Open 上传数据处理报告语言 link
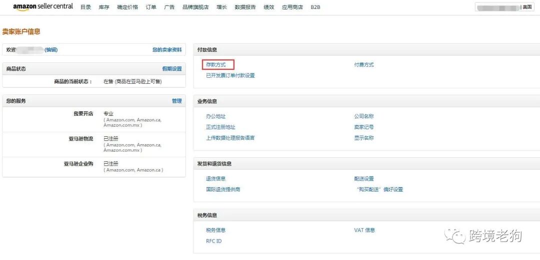This screenshot has height=260, width=540. (x=230, y=138)
